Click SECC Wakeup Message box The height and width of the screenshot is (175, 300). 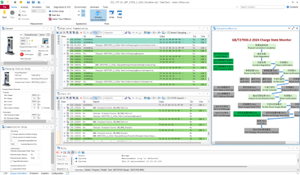point(224,88)
